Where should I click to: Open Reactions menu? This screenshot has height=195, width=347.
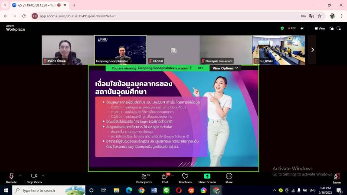click(x=185, y=178)
